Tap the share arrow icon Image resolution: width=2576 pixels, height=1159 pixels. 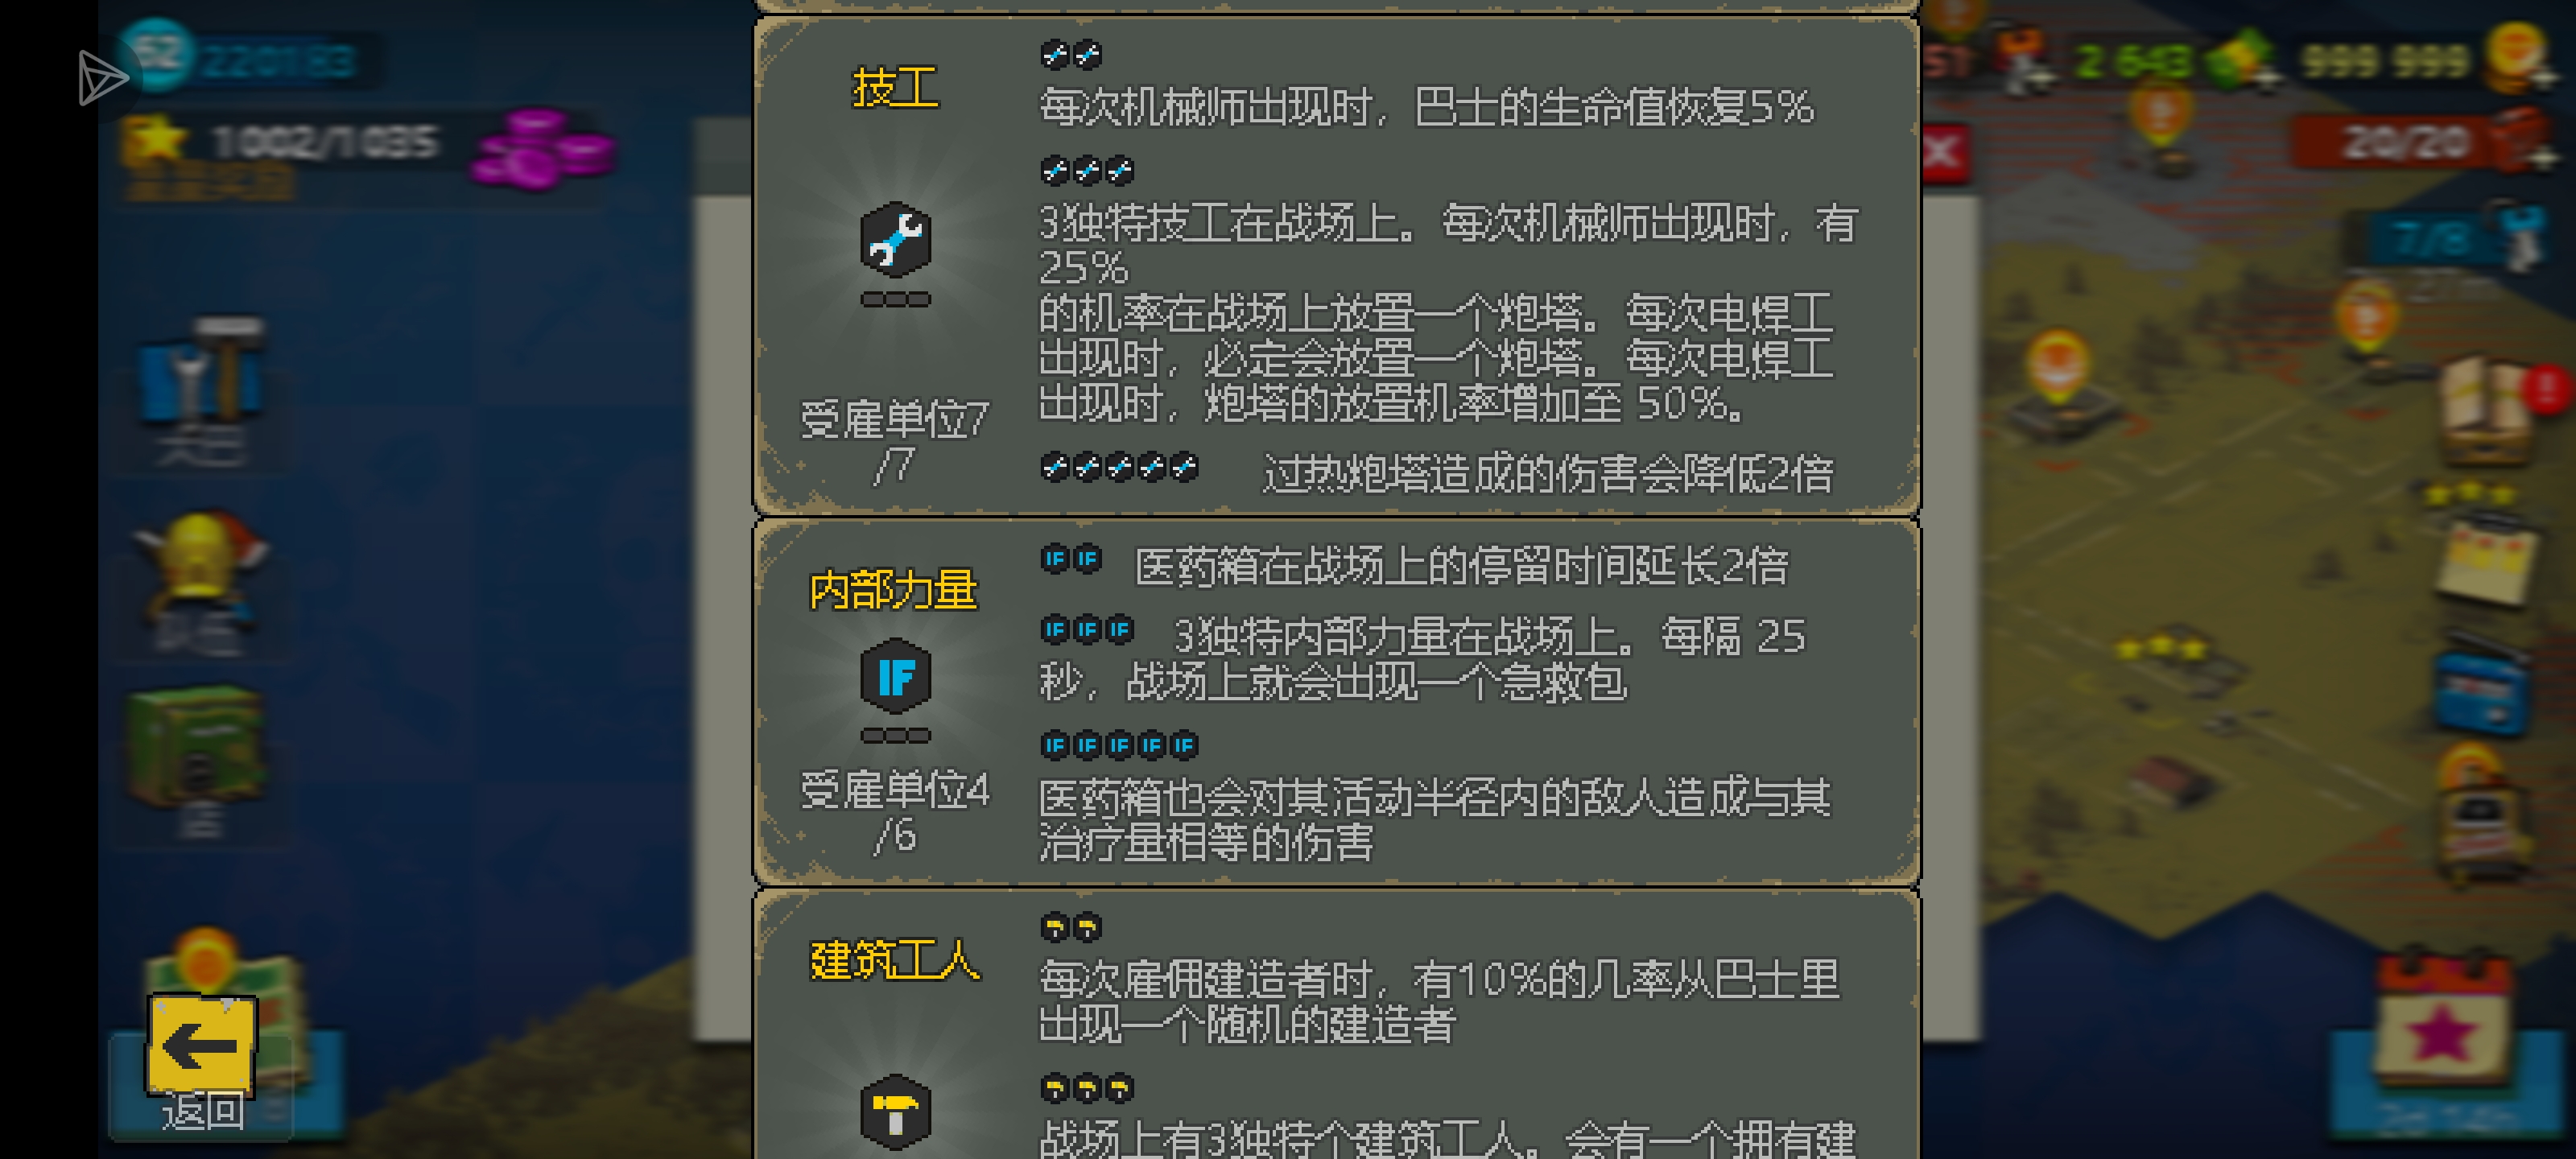click(x=102, y=77)
